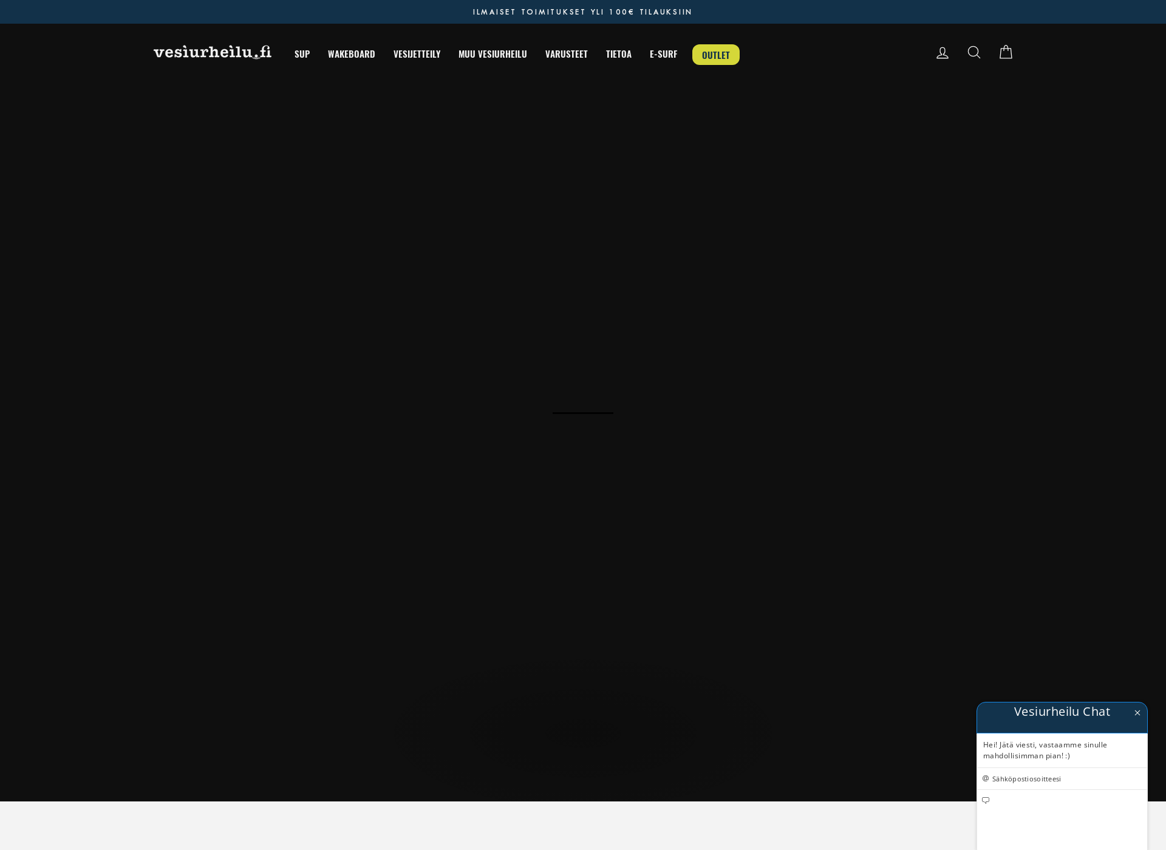Open the SUP menu
The width and height of the screenshot is (1166, 850).
pyautogui.click(x=302, y=54)
